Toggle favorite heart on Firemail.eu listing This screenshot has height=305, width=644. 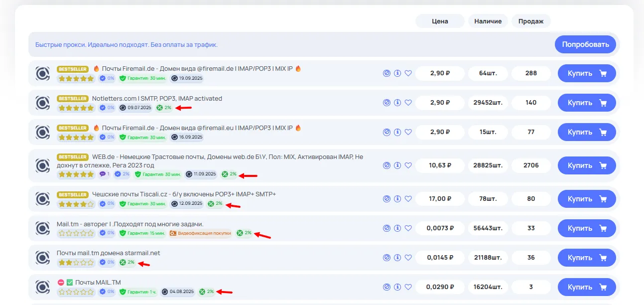408,132
